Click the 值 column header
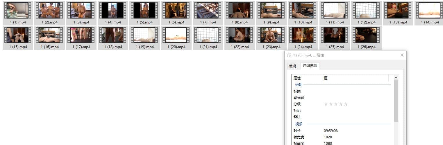Image resolution: width=443 pixels, height=145 pixels. click(x=355, y=78)
